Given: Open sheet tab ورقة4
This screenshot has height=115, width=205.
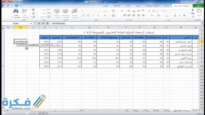Looking at the screenshot, I should click(135, 111).
